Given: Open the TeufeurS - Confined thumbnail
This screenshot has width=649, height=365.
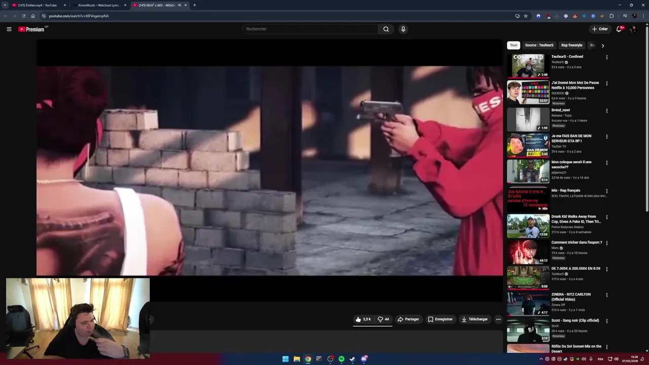Looking at the screenshot, I should 528,65.
